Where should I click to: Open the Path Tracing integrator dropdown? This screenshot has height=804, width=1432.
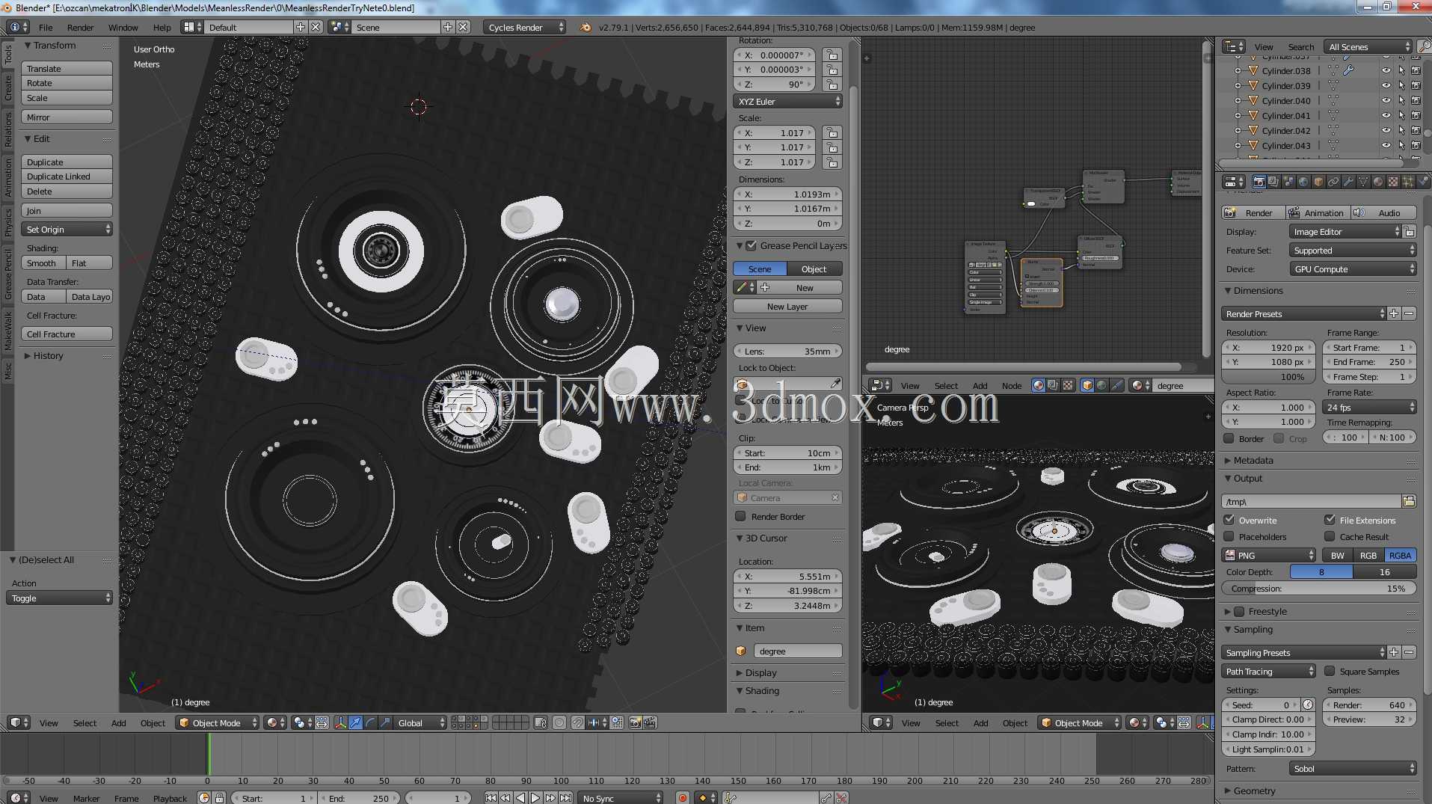pos(1268,671)
